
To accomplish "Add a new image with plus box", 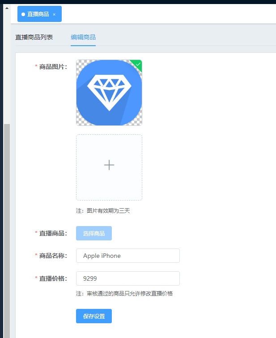I will pos(109,167).
